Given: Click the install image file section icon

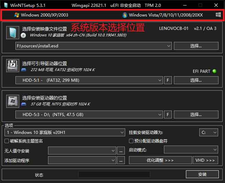Looking at the screenshot, I should coord(13,33).
